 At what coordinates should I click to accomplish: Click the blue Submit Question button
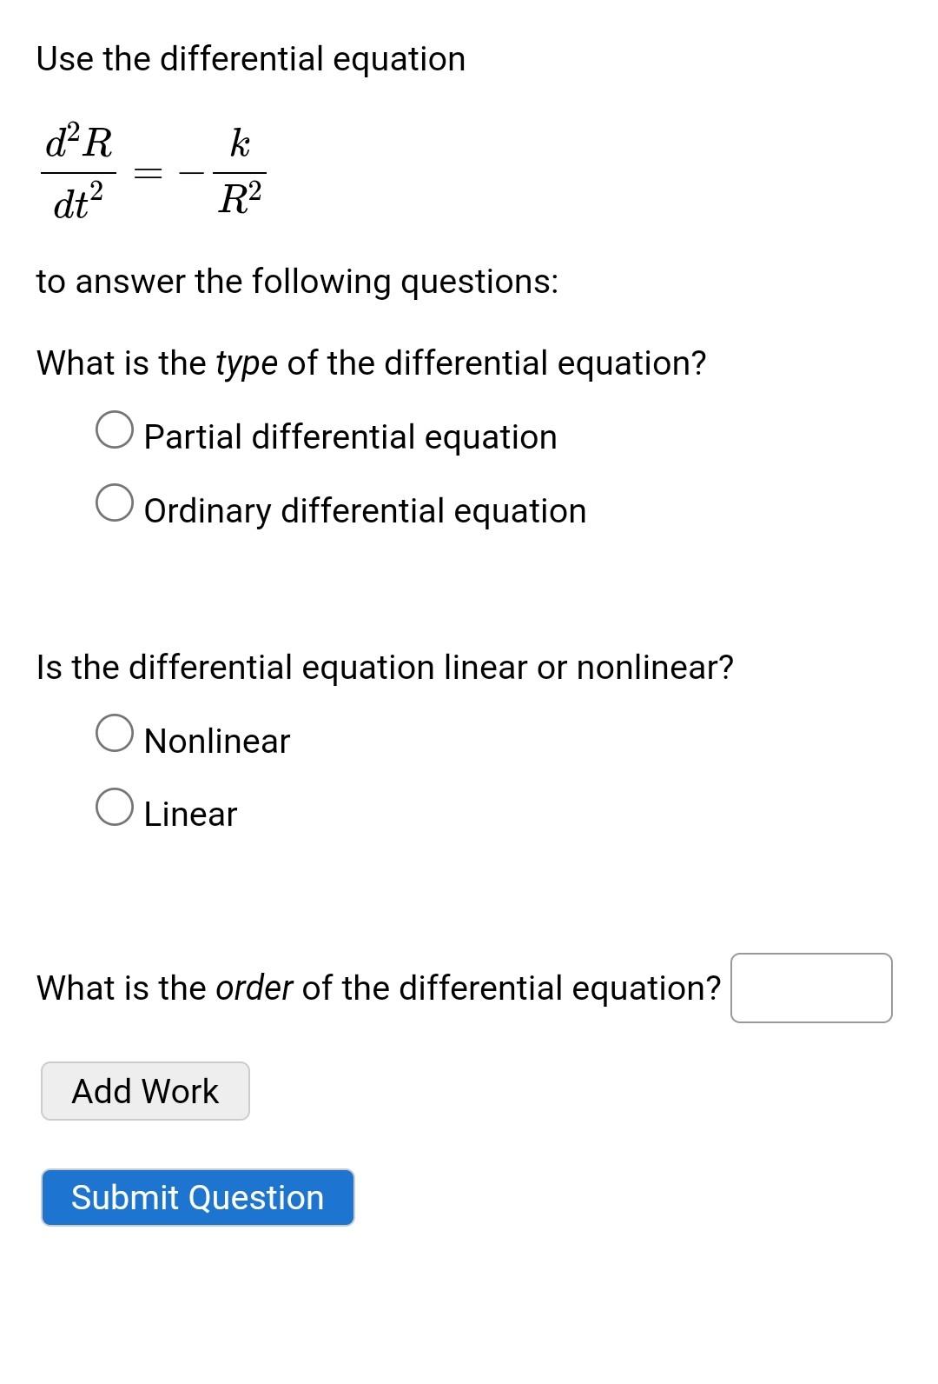pos(197,1198)
